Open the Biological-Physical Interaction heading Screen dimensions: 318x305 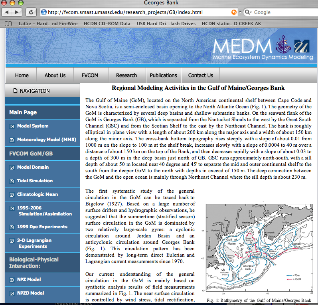point(34,263)
